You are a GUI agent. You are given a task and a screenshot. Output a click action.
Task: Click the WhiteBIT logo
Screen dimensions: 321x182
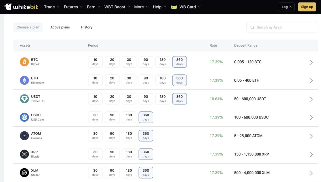21,7
